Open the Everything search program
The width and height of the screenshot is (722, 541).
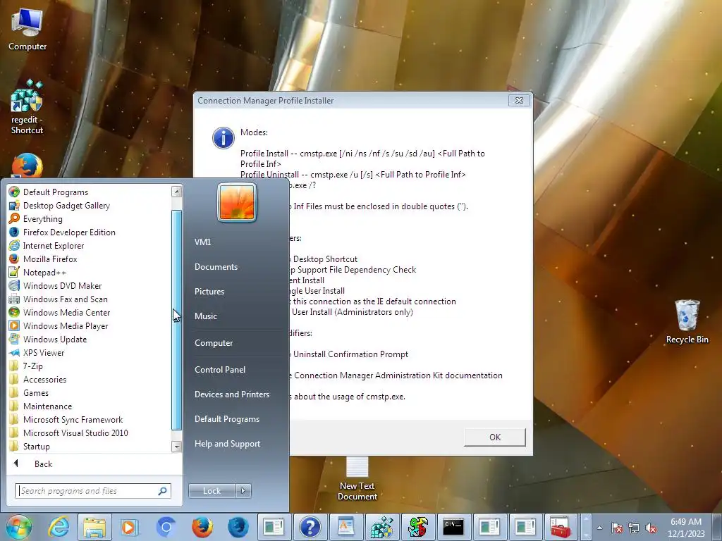(43, 219)
